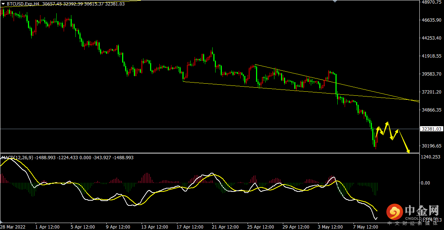Select the tall candle of 3 May drop
The height and width of the screenshot is (230, 444).
[336, 84]
